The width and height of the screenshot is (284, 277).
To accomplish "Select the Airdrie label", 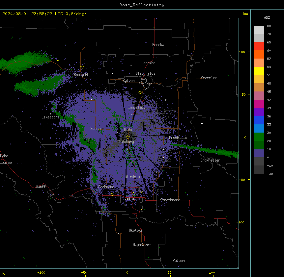I will pyautogui.click(x=133, y=177).
